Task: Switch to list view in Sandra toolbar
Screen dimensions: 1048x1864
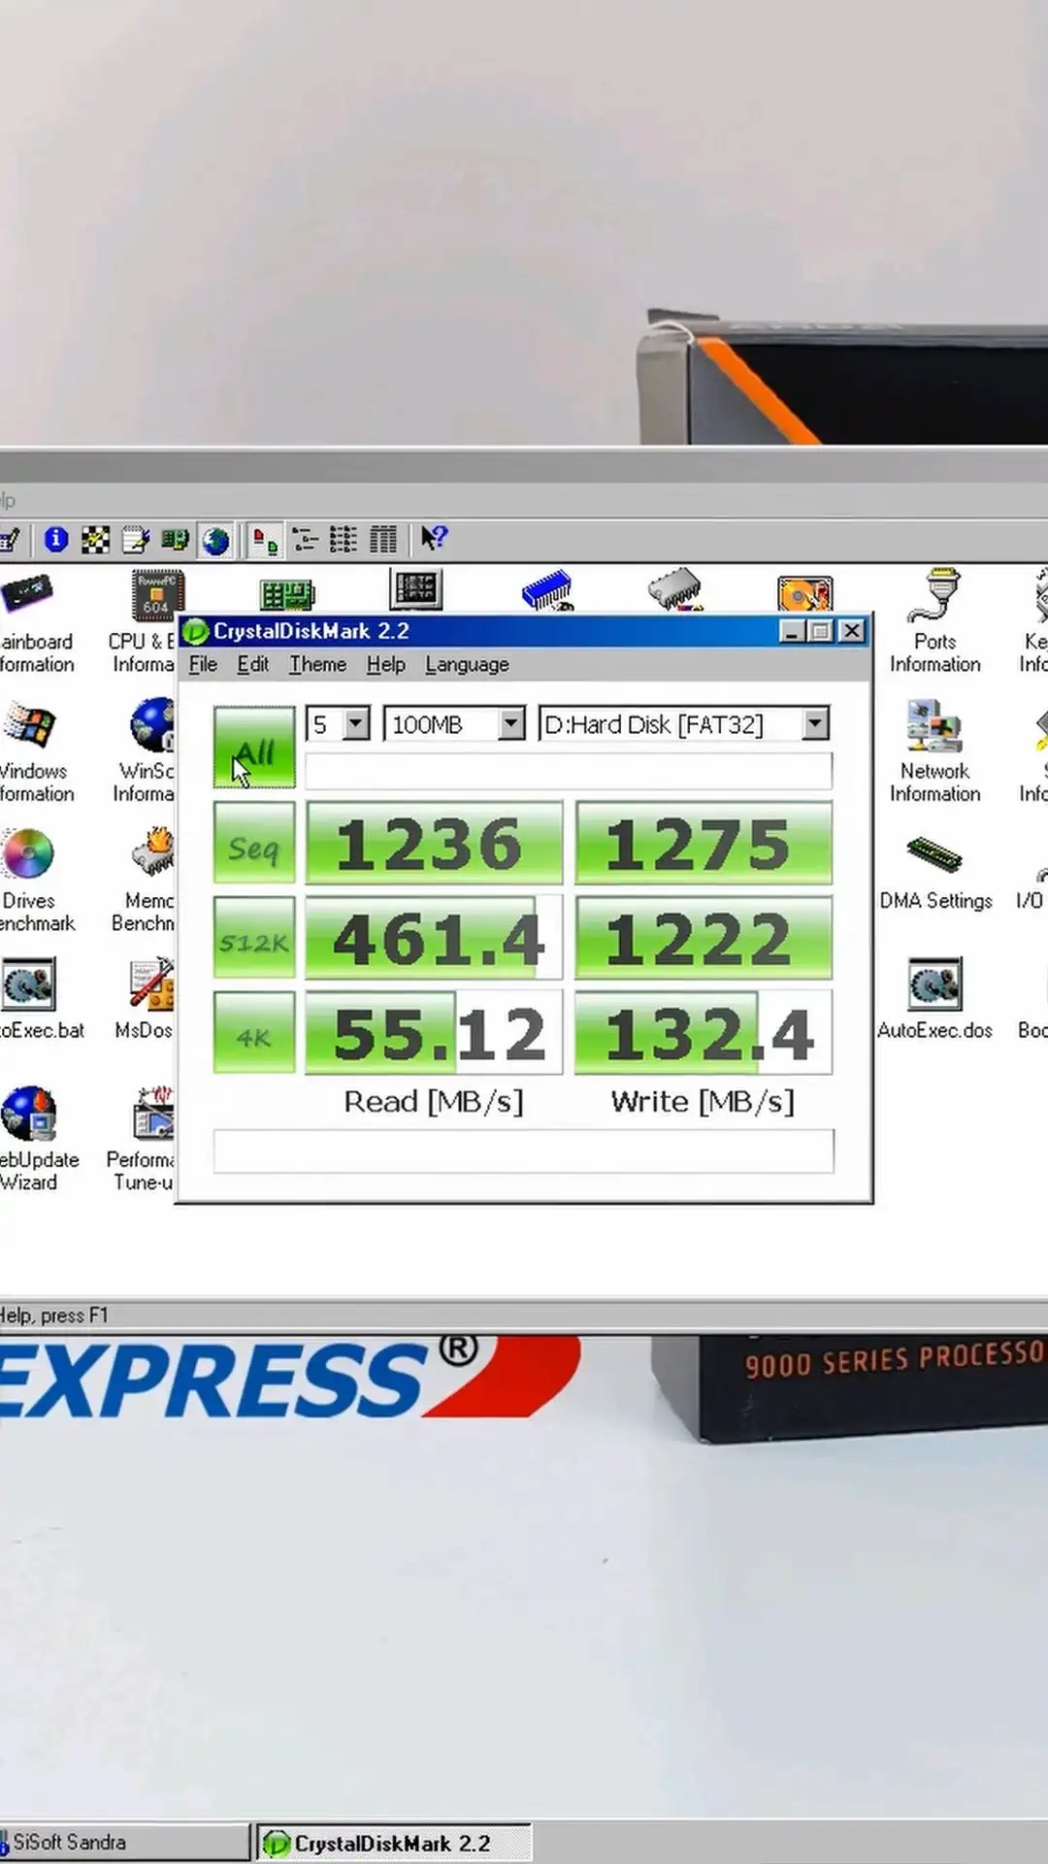Action: [344, 539]
